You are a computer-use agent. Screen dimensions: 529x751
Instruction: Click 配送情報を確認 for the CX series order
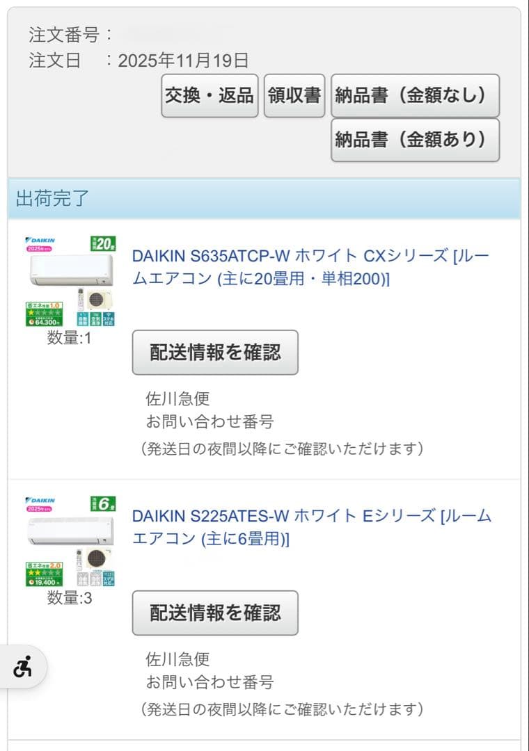pos(215,353)
